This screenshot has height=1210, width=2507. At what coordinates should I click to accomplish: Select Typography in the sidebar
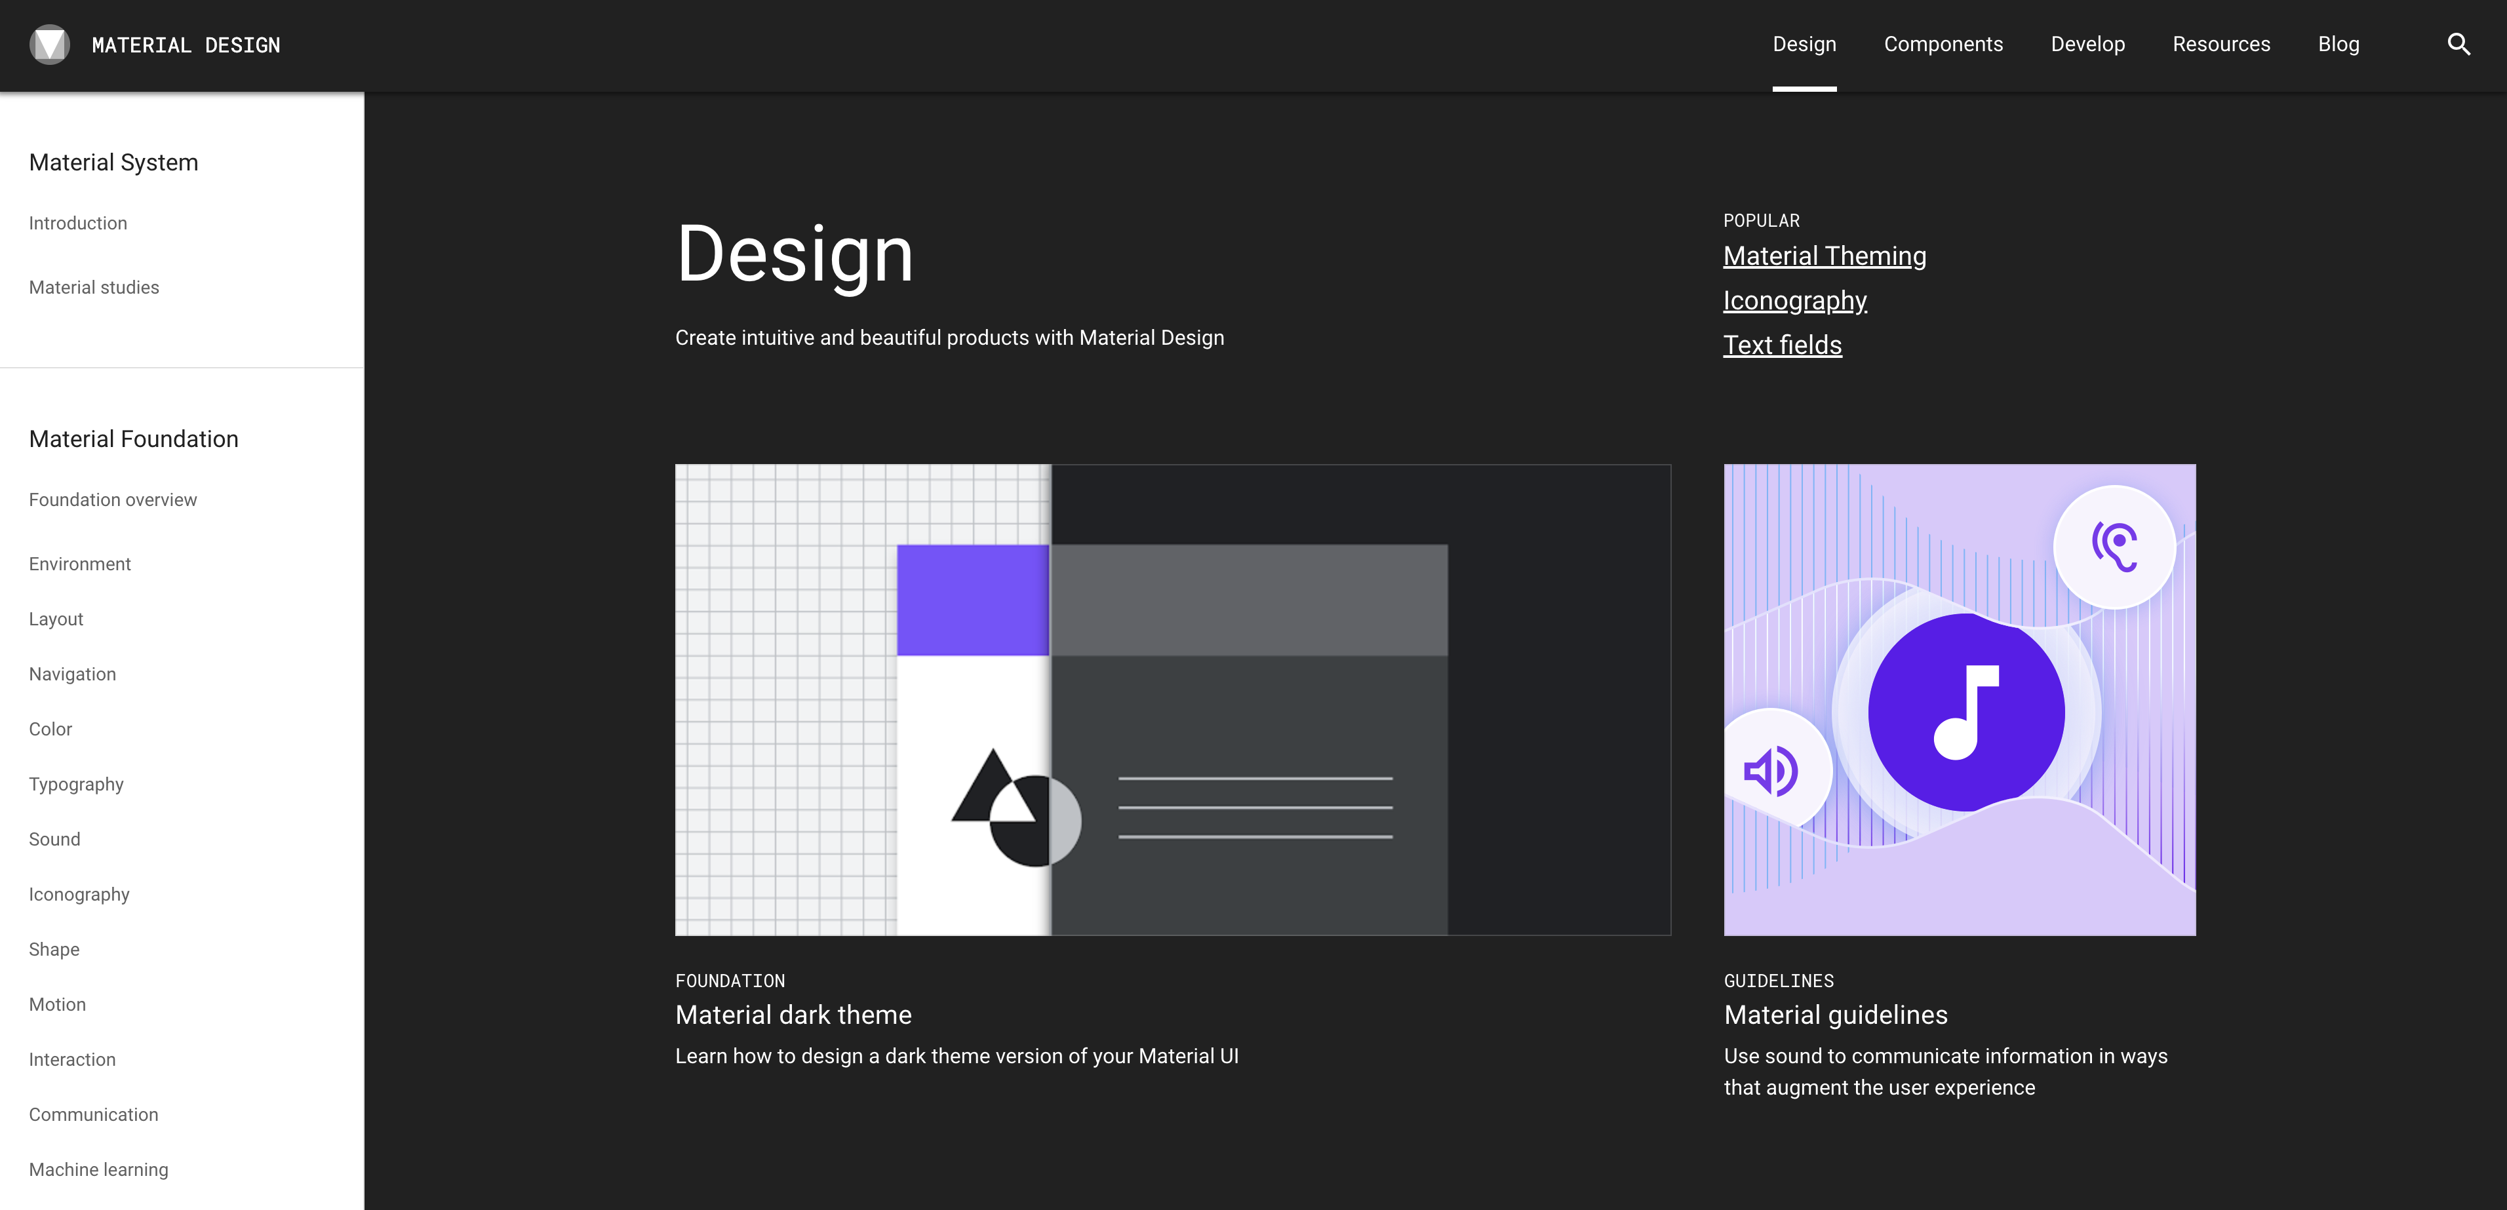pos(76,784)
